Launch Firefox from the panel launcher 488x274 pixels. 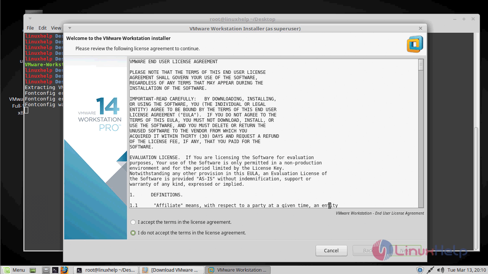point(64,270)
